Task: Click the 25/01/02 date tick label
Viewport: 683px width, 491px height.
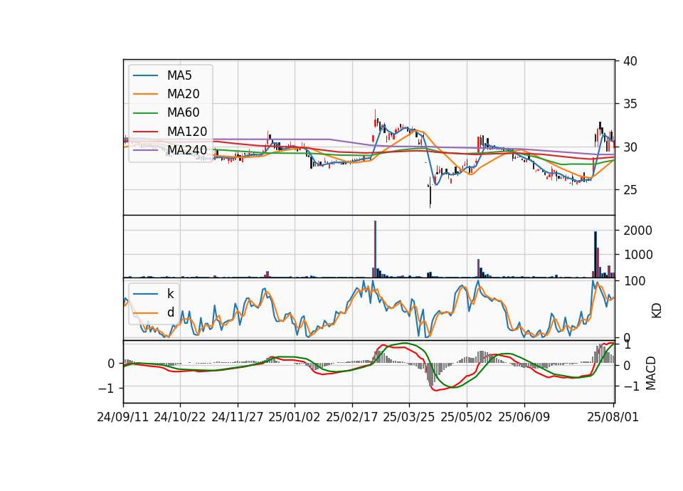Action: click(295, 417)
